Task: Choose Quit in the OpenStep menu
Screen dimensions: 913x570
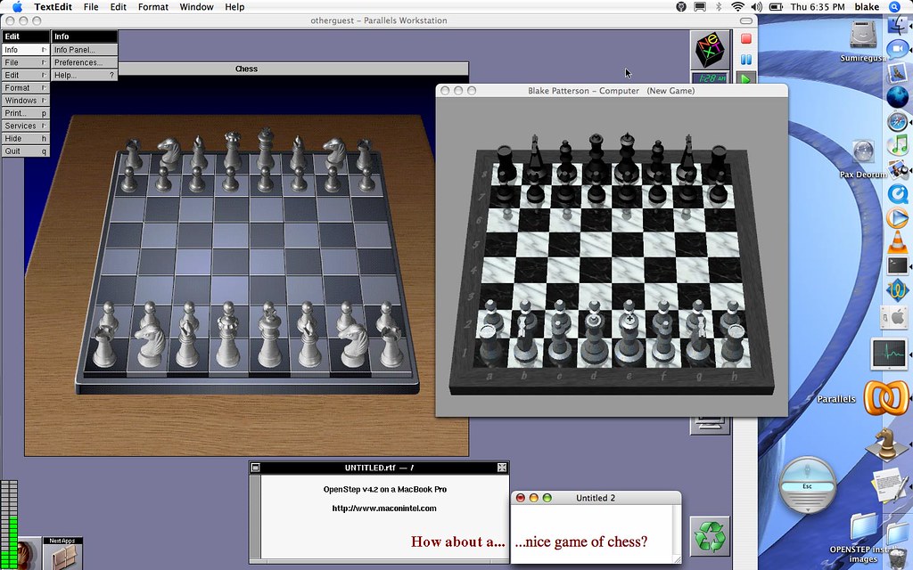Action: click(25, 151)
